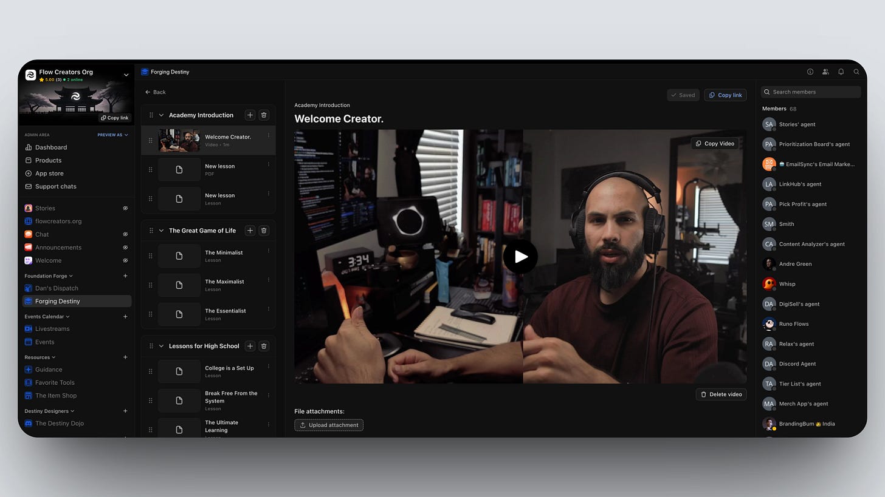This screenshot has height=497, width=885.
Task: Open options for College is a Set Up
Action: pos(269,367)
